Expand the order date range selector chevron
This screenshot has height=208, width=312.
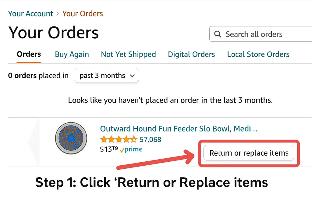pos(132,76)
